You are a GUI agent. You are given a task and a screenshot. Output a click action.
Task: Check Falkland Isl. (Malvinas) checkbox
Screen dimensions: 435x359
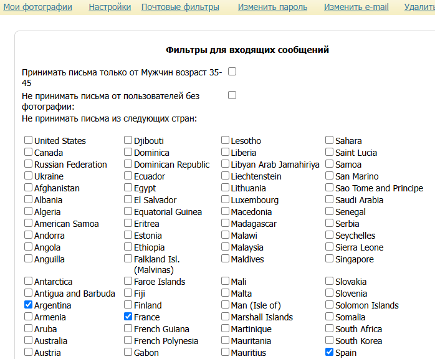(x=128, y=259)
